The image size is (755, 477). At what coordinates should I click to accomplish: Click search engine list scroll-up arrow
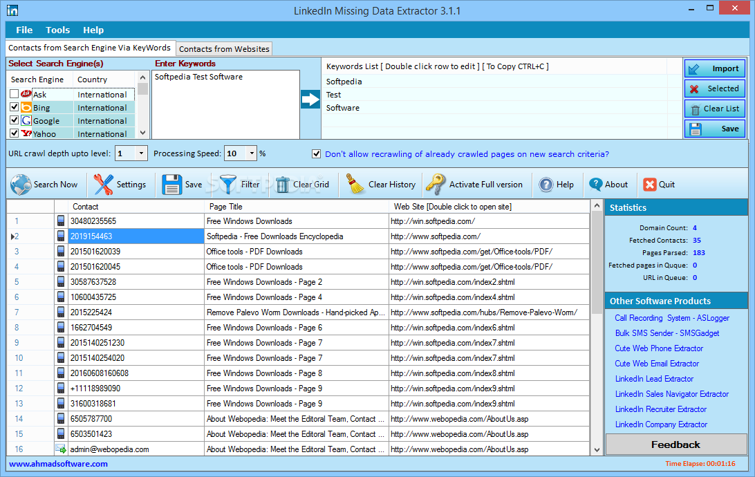pyautogui.click(x=142, y=77)
